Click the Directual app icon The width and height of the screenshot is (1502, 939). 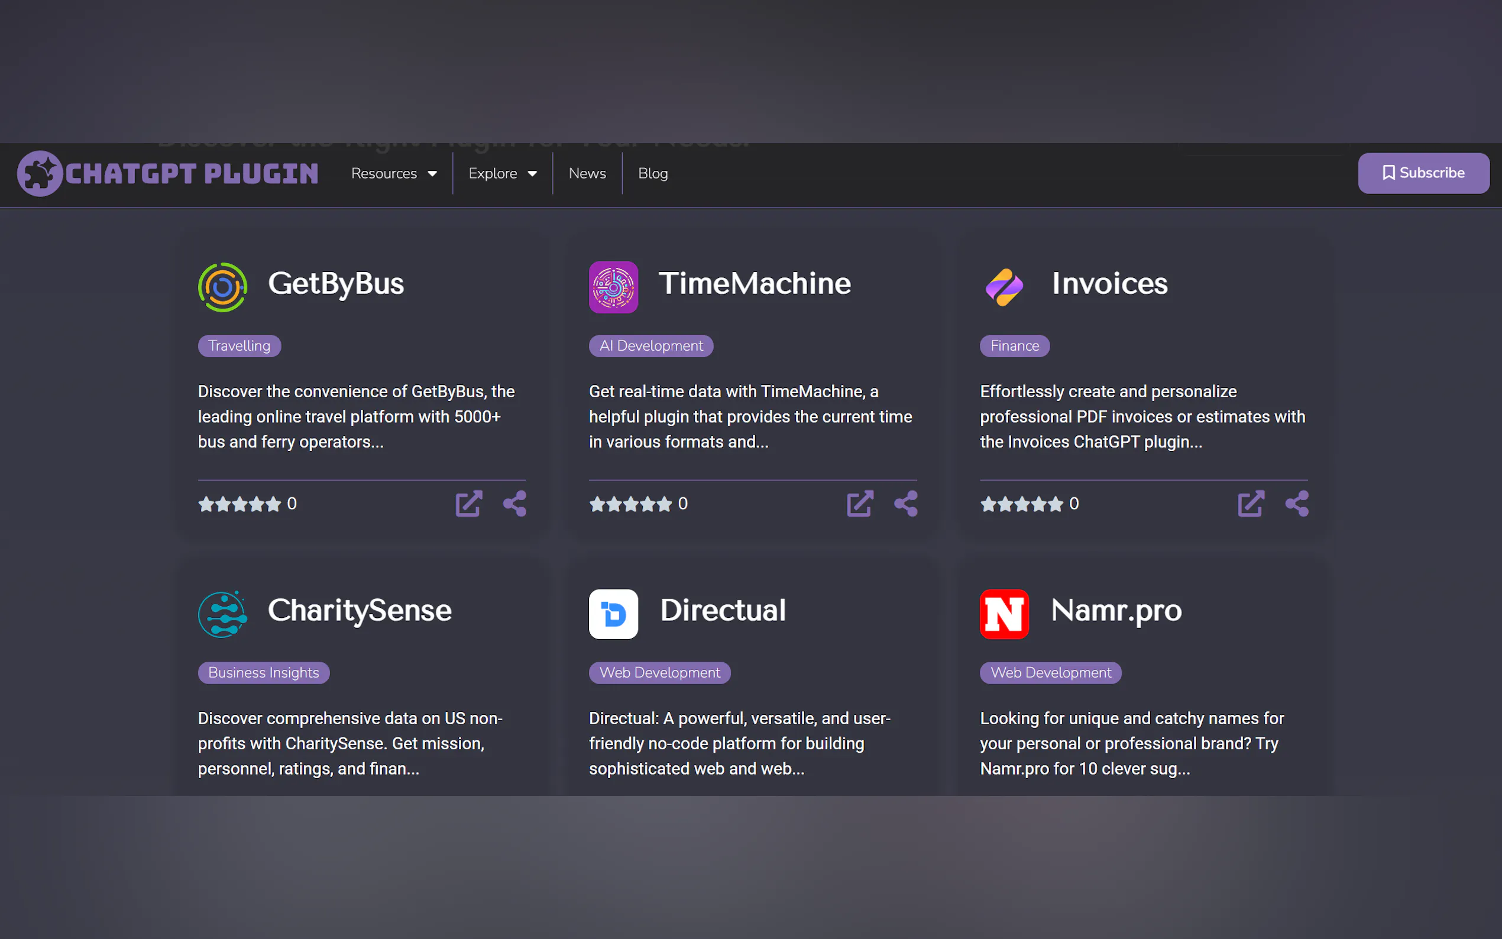[x=613, y=614]
